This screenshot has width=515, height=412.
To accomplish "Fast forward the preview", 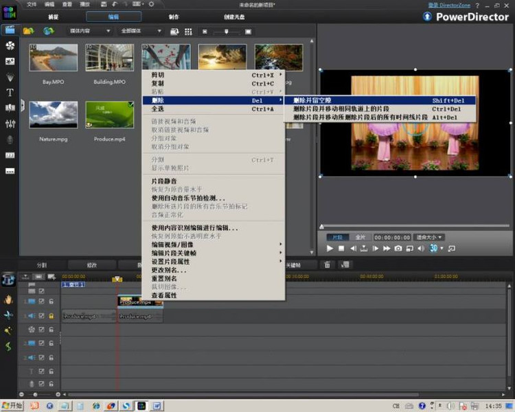I will [x=387, y=249].
